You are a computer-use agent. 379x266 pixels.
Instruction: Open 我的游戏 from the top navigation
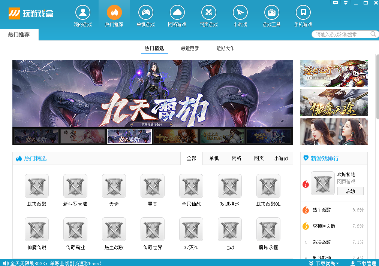click(x=83, y=13)
